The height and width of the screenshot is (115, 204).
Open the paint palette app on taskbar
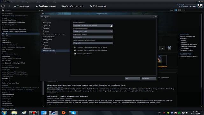(x=24, y=113)
